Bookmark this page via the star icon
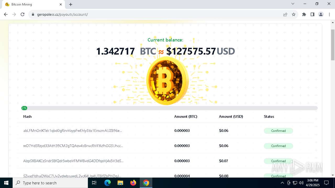 click(294, 14)
